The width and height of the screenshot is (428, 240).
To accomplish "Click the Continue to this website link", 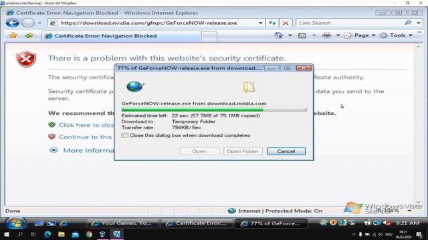I will pyautogui.click(x=85, y=137).
